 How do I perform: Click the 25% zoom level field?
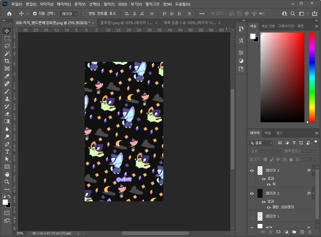click(x=20, y=233)
